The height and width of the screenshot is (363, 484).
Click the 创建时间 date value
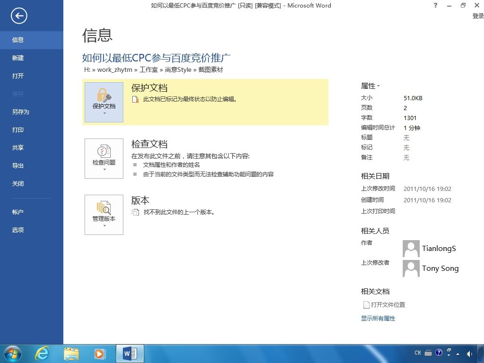pos(427,200)
